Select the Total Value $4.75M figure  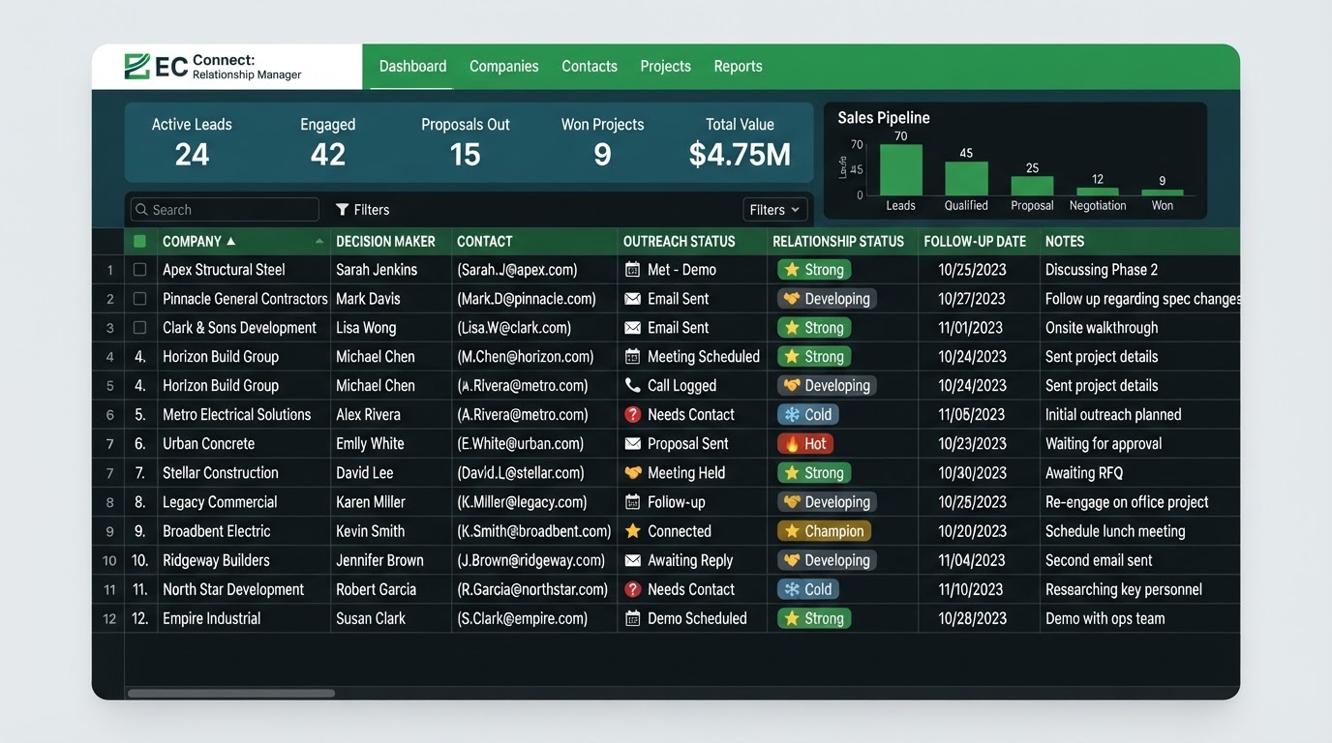pyautogui.click(x=740, y=154)
